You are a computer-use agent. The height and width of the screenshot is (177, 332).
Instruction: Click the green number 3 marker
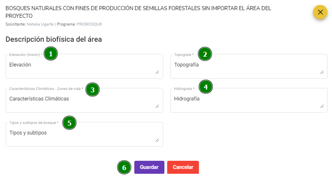93,90
